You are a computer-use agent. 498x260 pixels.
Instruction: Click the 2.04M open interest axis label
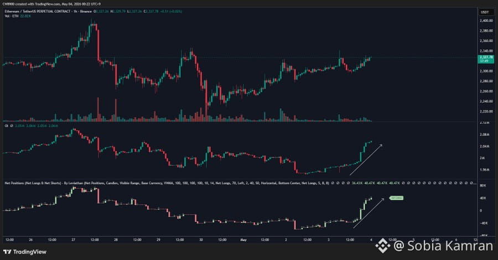click(x=484, y=147)
